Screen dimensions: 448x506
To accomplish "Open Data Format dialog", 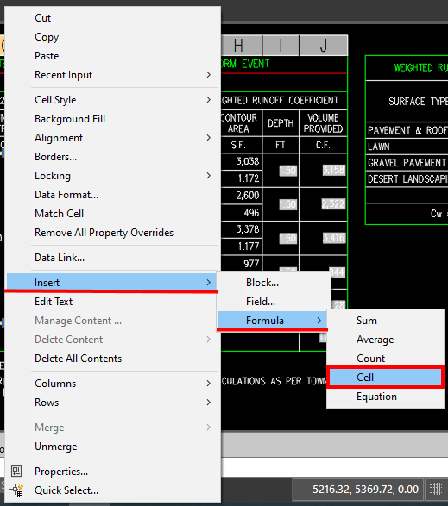I will (112, 195).
